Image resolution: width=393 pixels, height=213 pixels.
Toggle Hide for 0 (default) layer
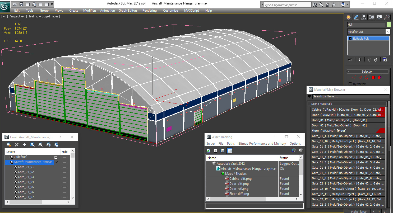(64, 157)
